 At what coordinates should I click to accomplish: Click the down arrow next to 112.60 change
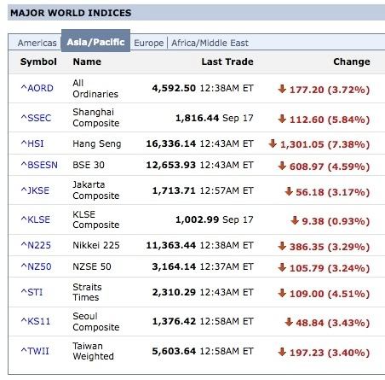(282, 119)
